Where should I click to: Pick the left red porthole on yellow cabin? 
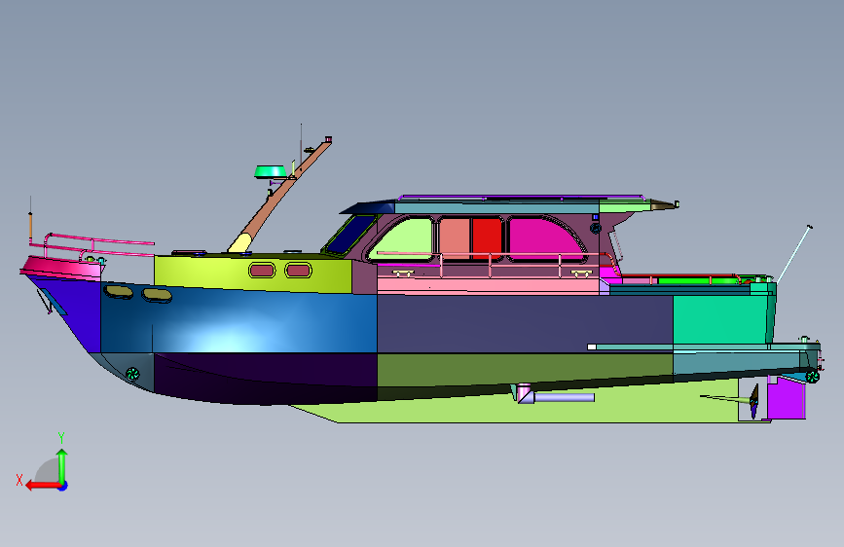coord(262,271)
